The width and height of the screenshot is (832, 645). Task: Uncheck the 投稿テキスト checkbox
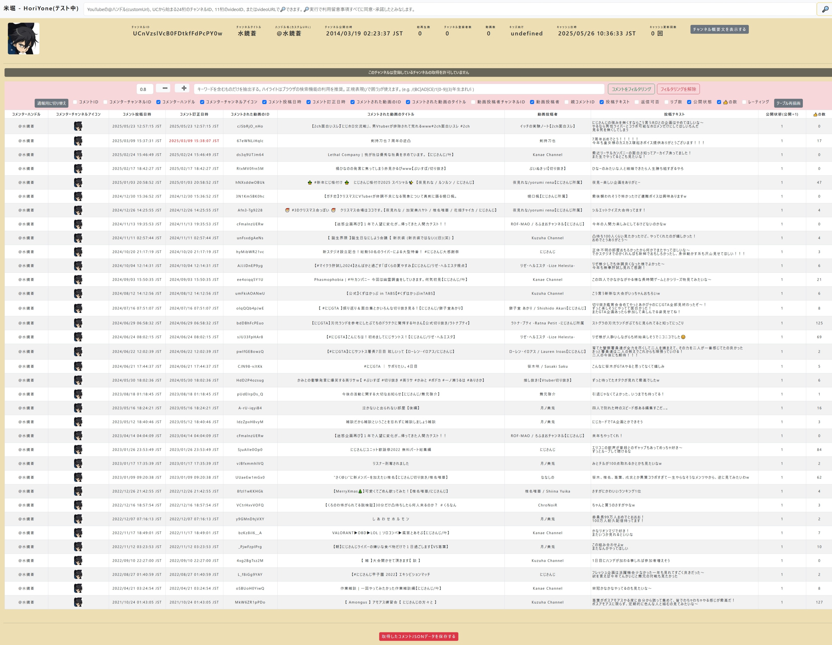(x=602, y=102)
